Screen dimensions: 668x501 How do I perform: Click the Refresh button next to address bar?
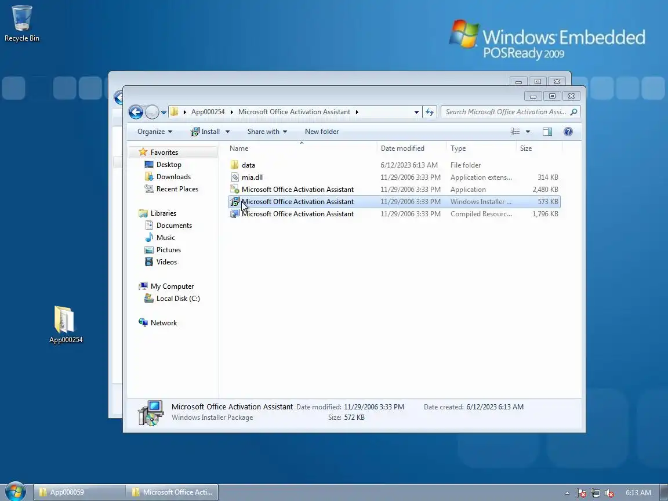430,112
